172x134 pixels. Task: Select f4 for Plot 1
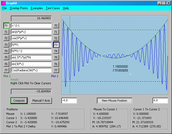point(6,51)
